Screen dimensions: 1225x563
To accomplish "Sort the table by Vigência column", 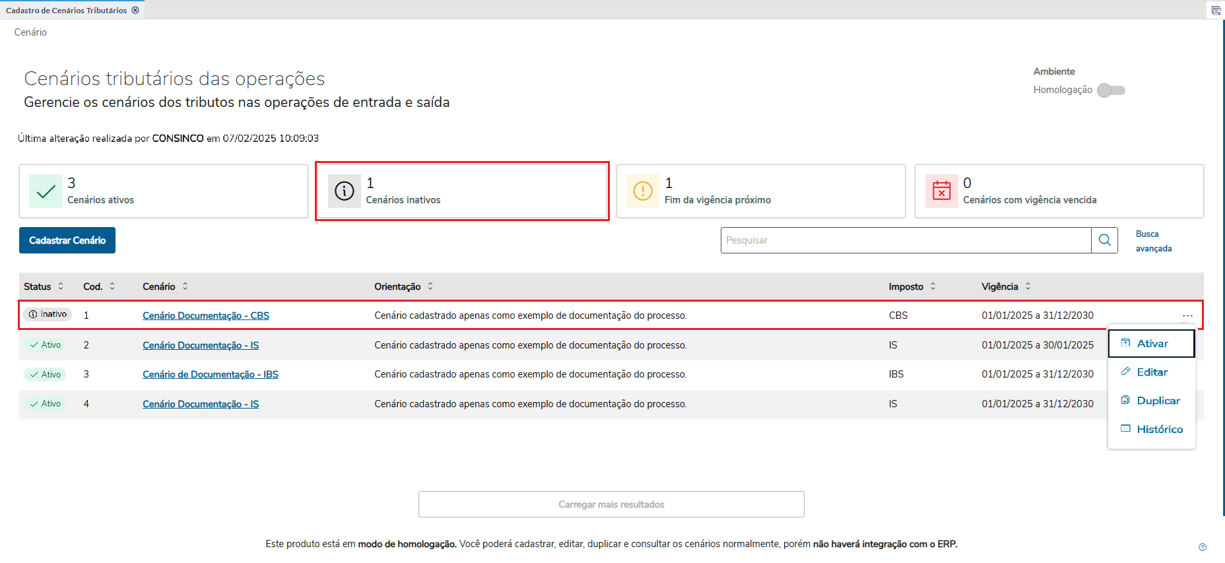I will click(x=1028, y=286).
